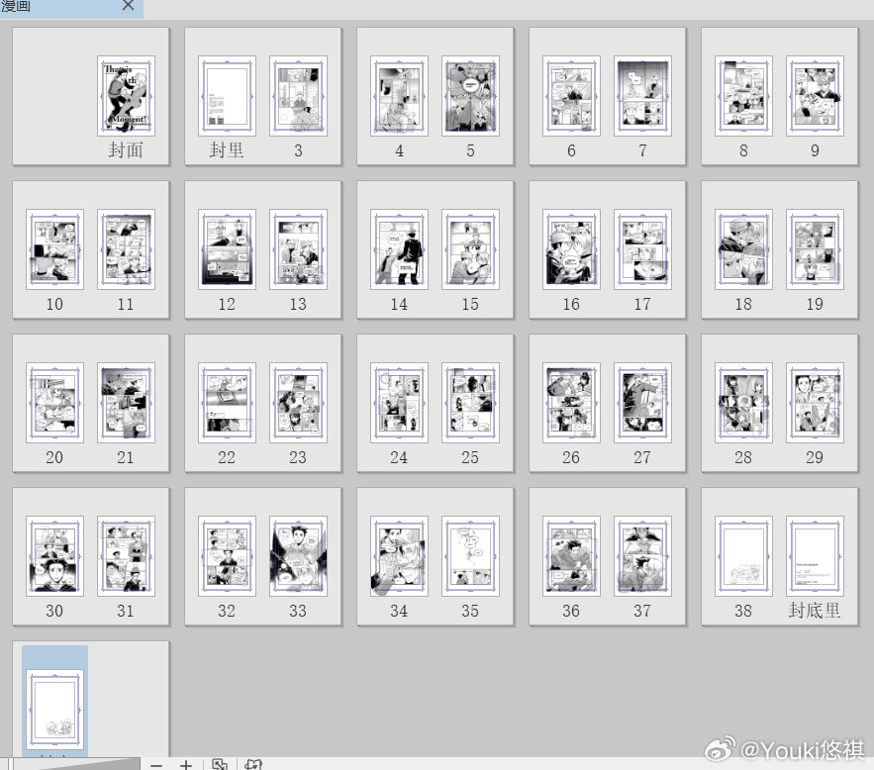The image size is (874, 770).
Task: Choose page 36 thumbnail
Action: click(x=571, y=556)
